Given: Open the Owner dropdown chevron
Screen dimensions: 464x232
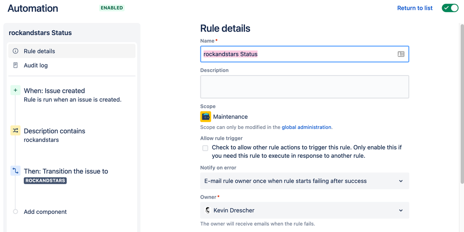Looking at the screenshot, I should (401, 211).
